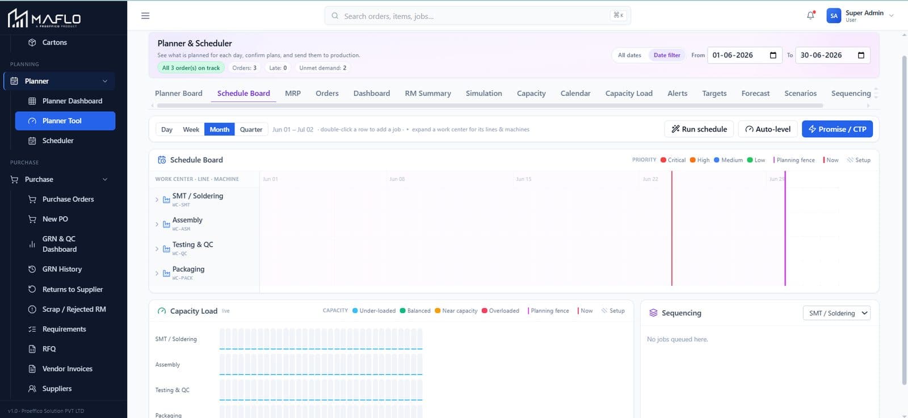Screen dimensions: 908x418
Task: Click the Planner calendar icon in sidebar
Action: click(x=14, y=81)
